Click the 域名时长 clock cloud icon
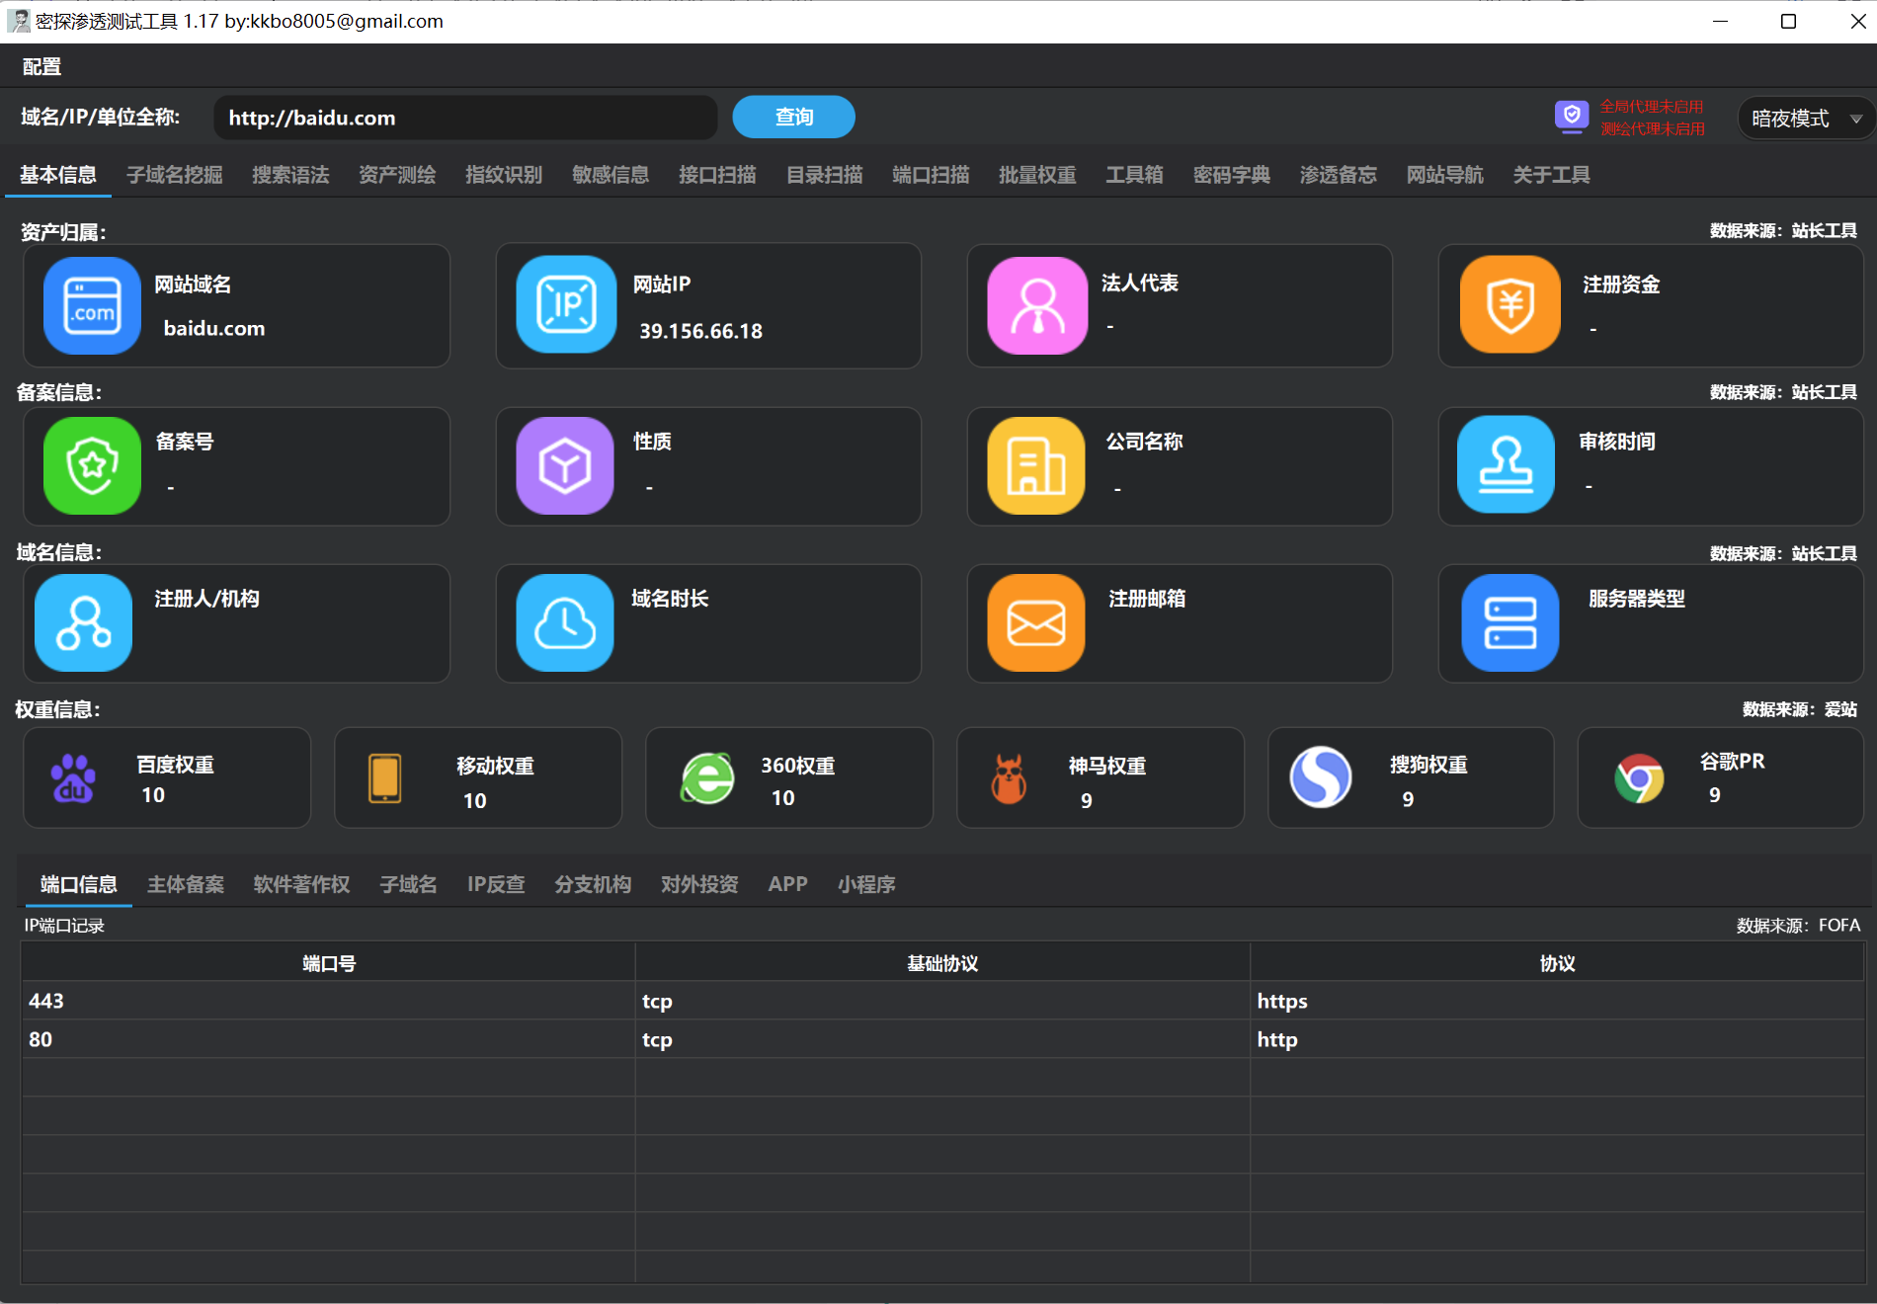The width and height of the screenshot is (1877, 1304). tap(565, 622)
